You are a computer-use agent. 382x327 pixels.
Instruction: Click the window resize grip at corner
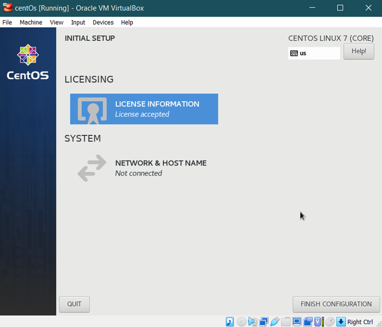(379, 324)
